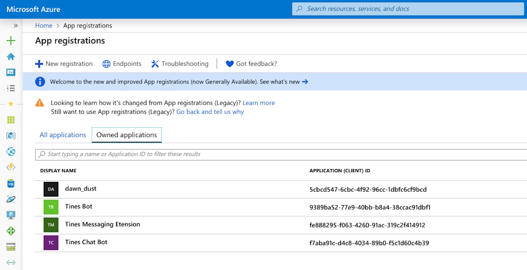Screen dimensions: 527x270
Task: Select the Owned applications tab
Action: (126, 135)
